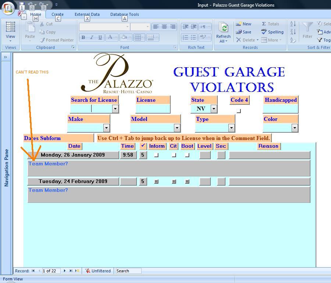
Task: Toggle Cit box for 24 February row
Action: [174, 182]
